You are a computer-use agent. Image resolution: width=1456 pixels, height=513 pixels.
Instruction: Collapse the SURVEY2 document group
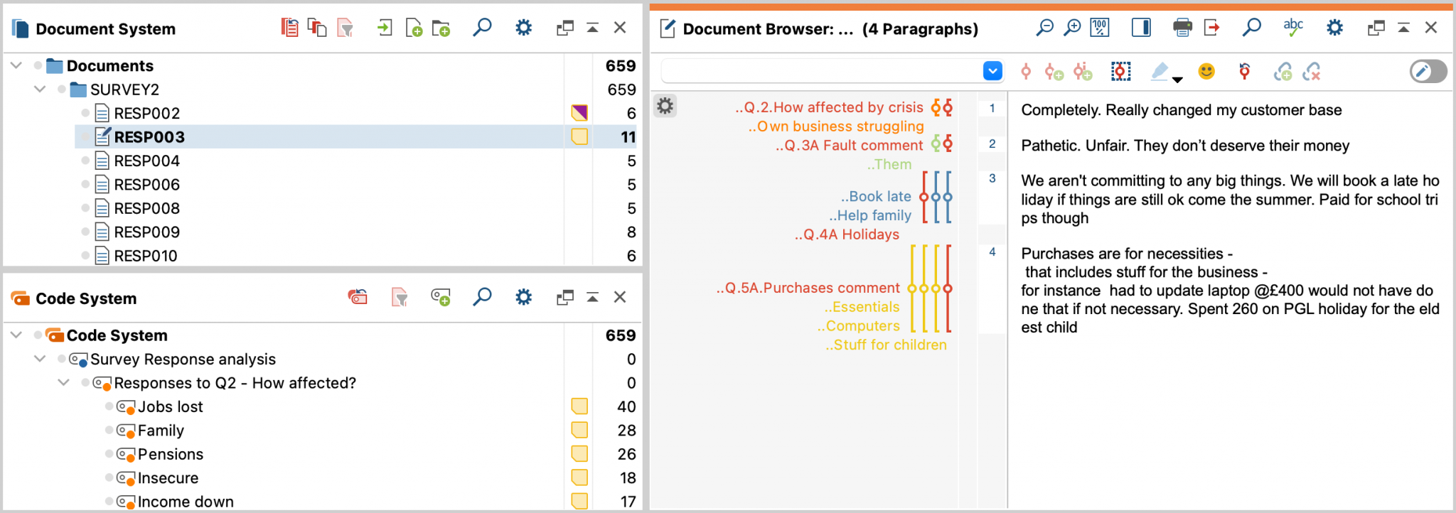40,90
